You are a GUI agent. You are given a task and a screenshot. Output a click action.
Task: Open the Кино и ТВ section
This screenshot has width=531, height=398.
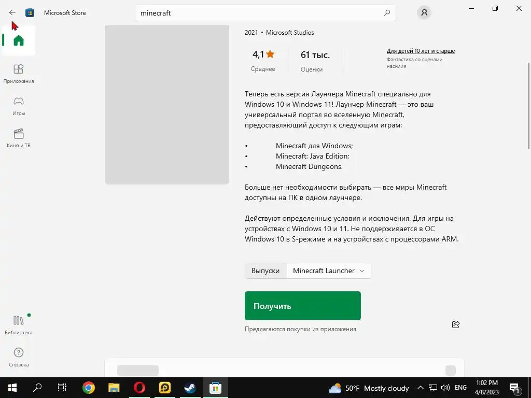[x=19, y=138]
